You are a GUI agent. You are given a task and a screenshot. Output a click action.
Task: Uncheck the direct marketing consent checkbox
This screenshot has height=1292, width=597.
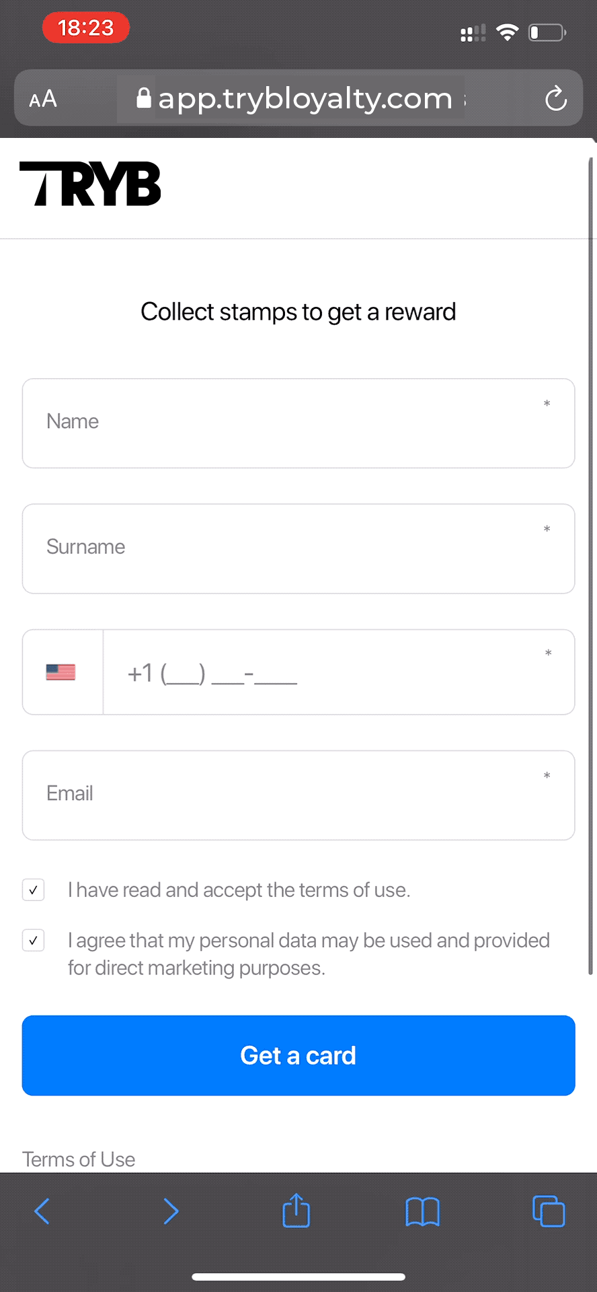[34, 940]
